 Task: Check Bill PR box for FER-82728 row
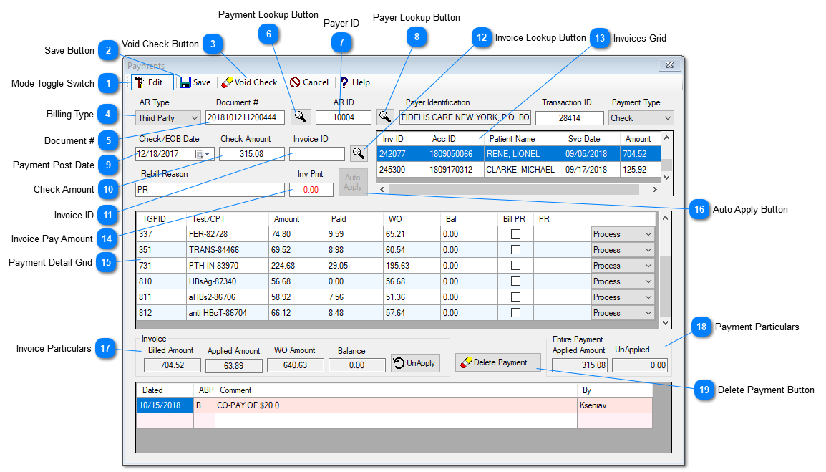pos(515,234)
